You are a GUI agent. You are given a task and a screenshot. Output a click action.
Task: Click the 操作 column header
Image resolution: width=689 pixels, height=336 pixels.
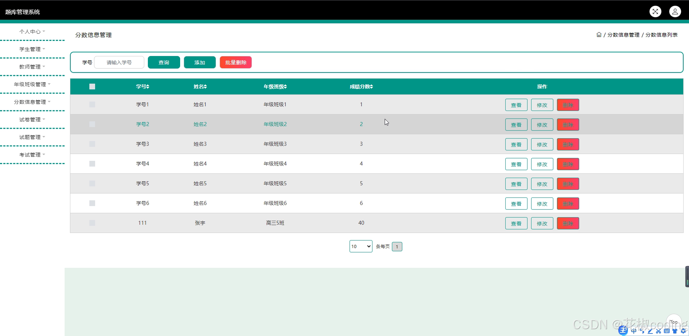542,87
